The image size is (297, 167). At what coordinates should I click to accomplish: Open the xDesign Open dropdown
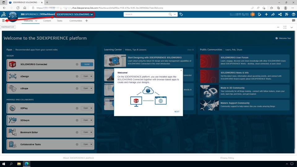(x=91, y=76)
